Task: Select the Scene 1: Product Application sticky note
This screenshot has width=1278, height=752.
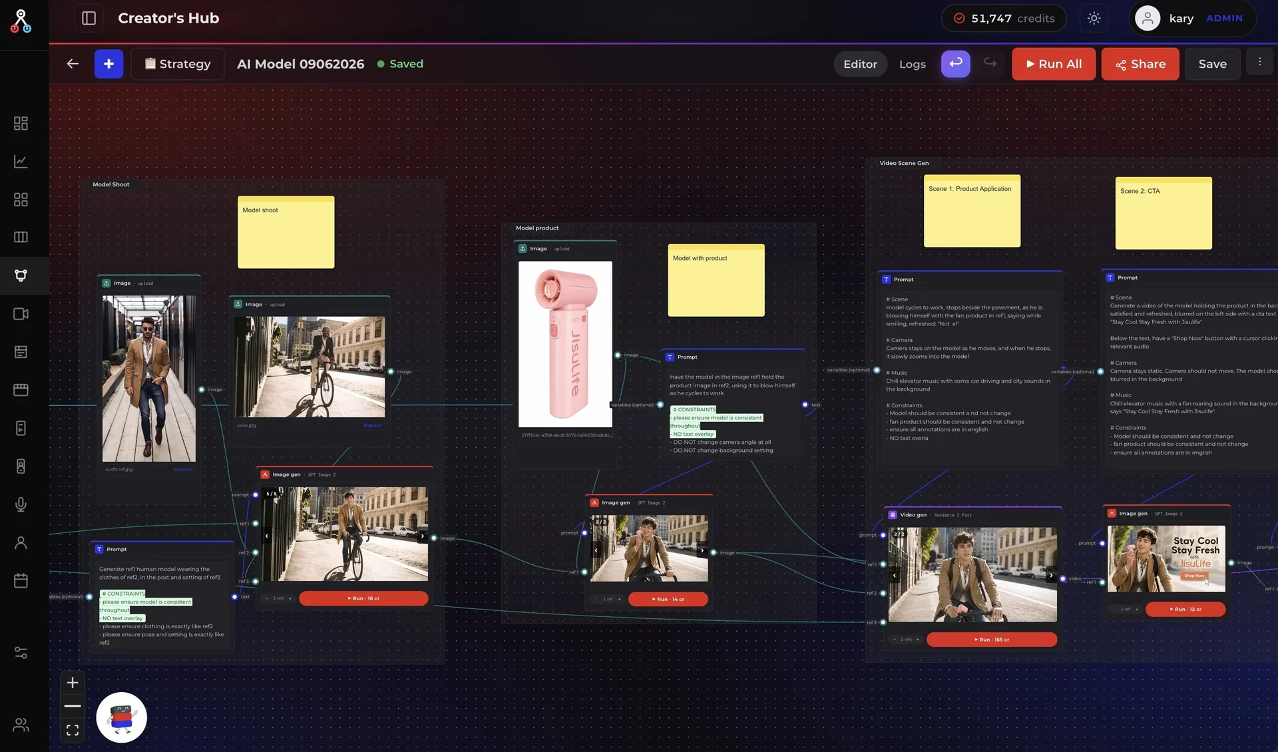Action: 972,211
